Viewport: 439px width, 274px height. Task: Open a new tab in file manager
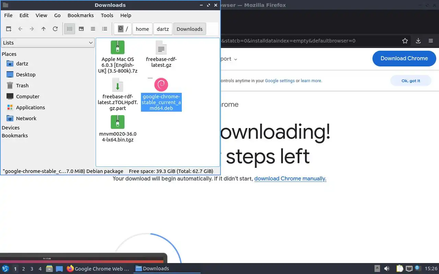pos(9,29)
